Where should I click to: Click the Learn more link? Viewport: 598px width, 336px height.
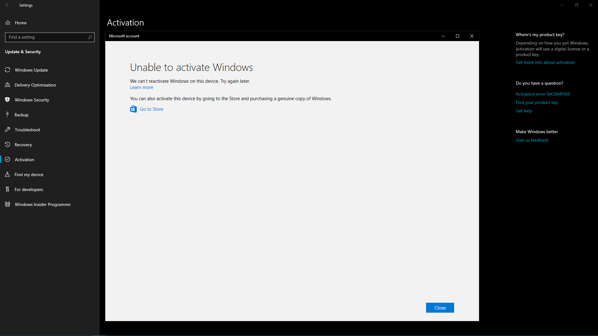tap(141, 87)
